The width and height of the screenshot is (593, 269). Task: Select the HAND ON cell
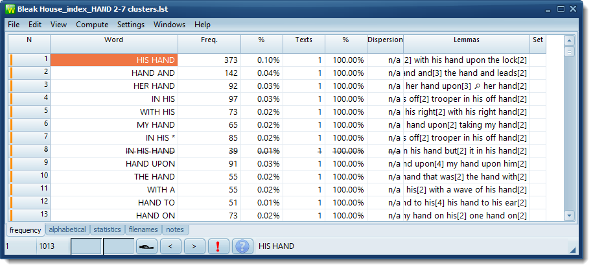(x=114, y=216)
